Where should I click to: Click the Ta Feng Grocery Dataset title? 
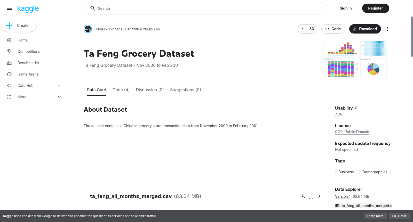click(139, 54)
